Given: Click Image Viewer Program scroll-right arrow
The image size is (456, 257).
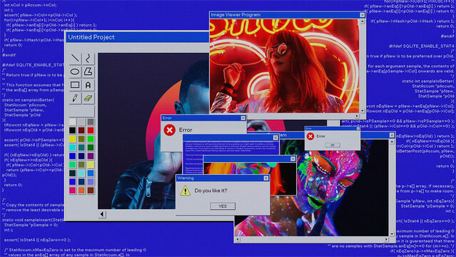Looking at the screenshot, I should [357, 116].
